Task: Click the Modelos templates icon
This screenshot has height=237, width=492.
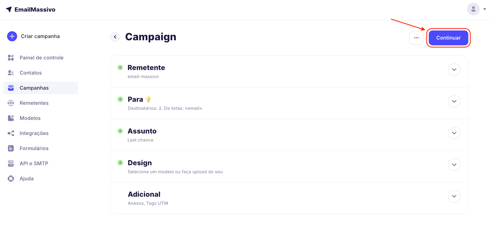Action: point(11,118)
